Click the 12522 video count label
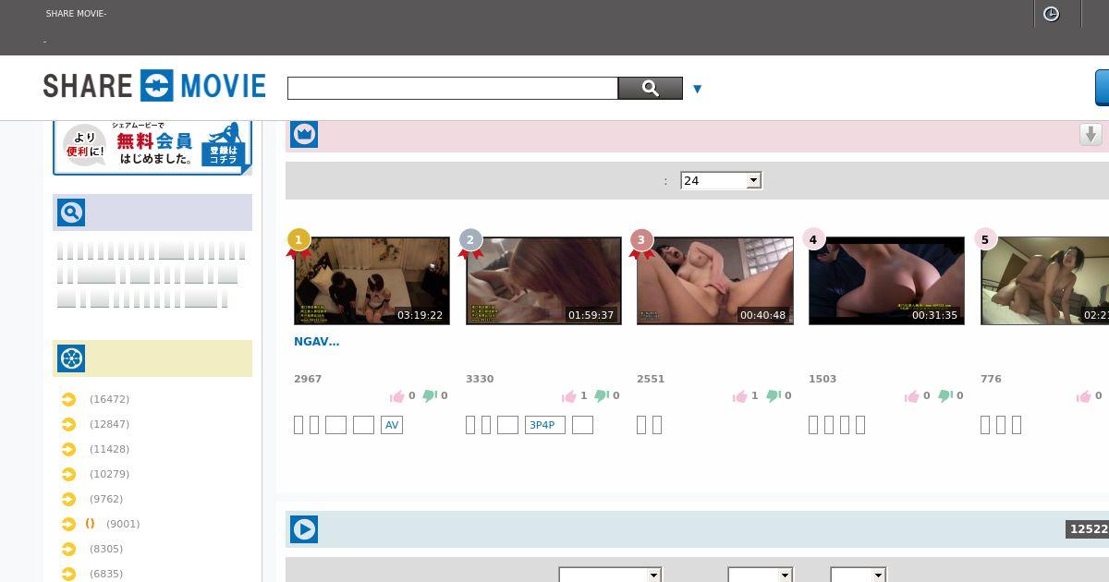This screenshot has height=582, width=1109. tap(1088, 529)
